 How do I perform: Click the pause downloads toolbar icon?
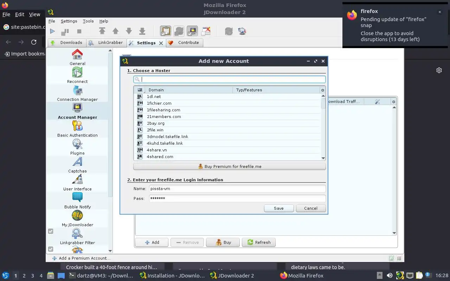(65, 31)
